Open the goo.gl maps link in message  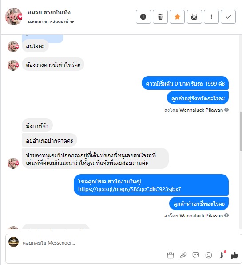point(130,189)
